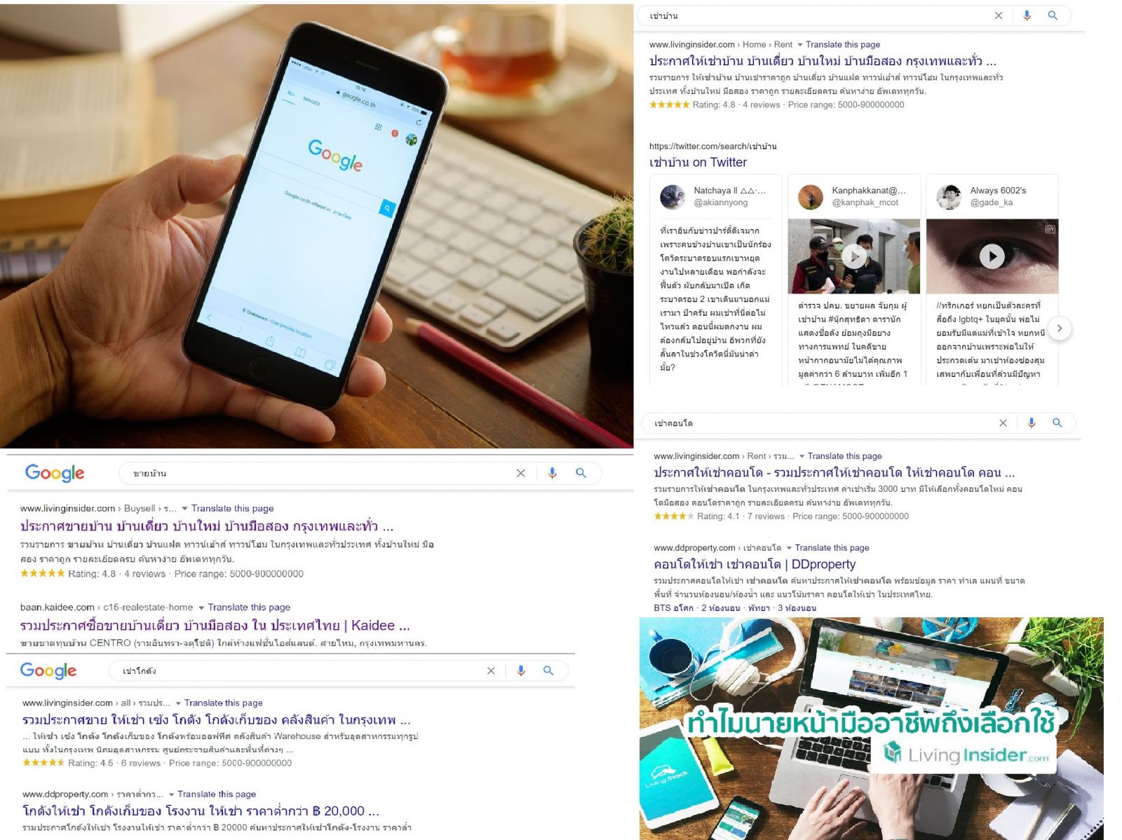Clear the ขายบ้าน search field

click(520, 473)
